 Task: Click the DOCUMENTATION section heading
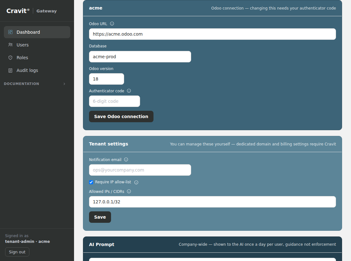click(21, 84)
